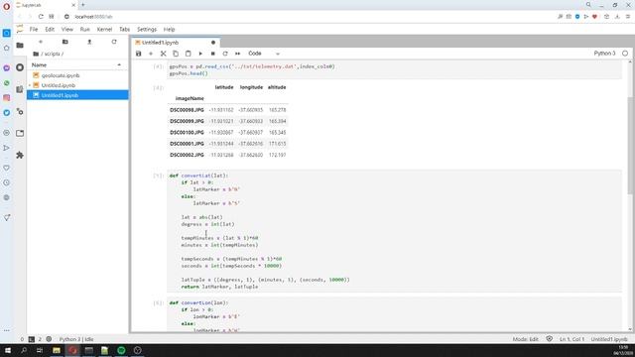Open the Run menu
Image resolution: width=635 pixels, height=357 pixels.
point(84,29)
